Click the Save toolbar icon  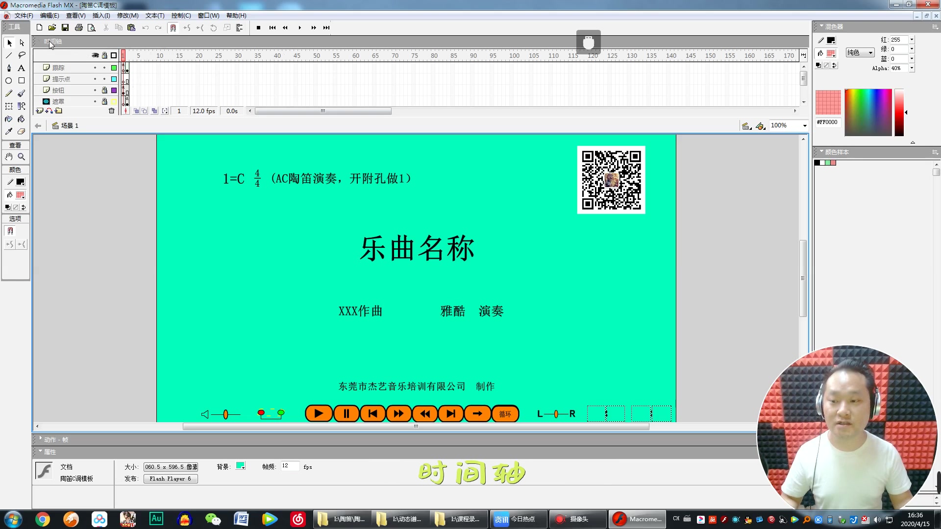pos(65,28)
